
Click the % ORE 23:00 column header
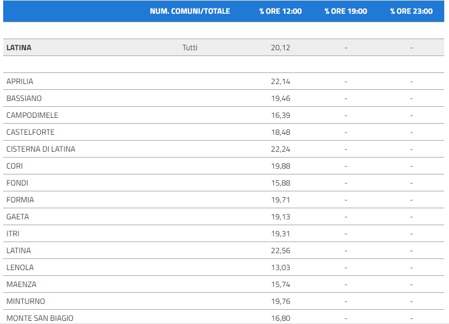coord(411,11)
